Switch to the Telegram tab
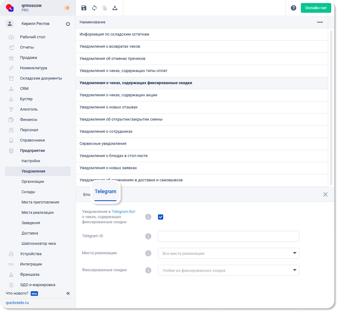The height and width of the screenshot is (311, 337). pos(105,192)
